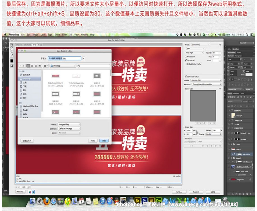Open the Image menu in the menu bar

point(35,35)
